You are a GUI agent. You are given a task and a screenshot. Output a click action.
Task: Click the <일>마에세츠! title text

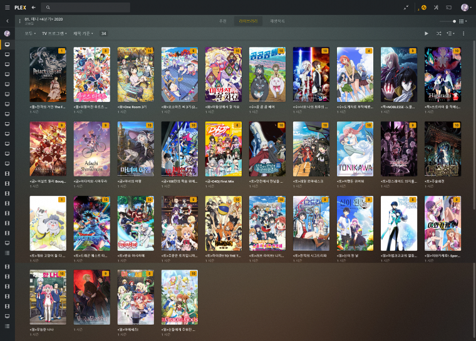(128, 330)
